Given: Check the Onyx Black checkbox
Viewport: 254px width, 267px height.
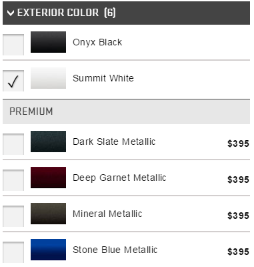Looking at the screenshot, I should 13,45.
